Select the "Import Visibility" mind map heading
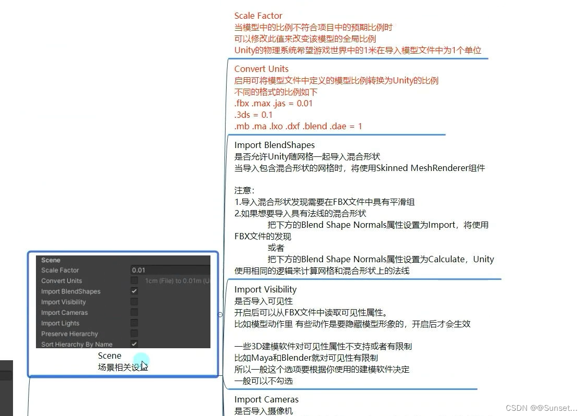585x416 pixels. click(x=265, y=289)
